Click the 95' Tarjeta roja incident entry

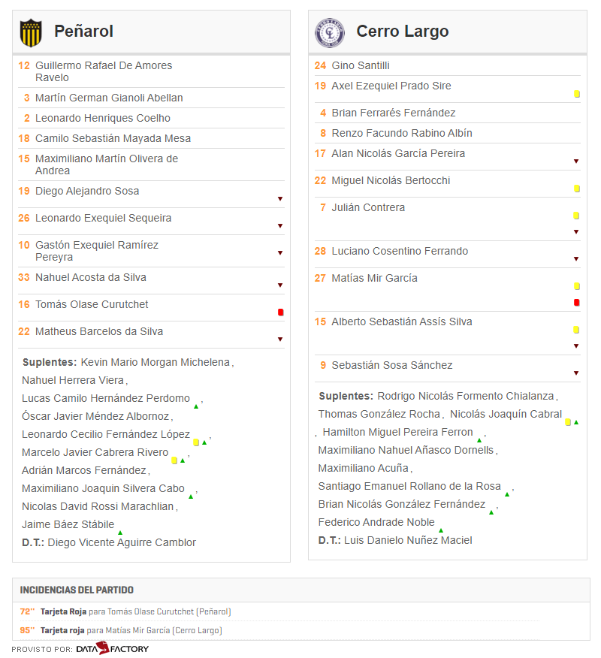click(121, 630)
